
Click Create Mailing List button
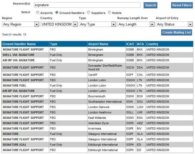(176, 32)
